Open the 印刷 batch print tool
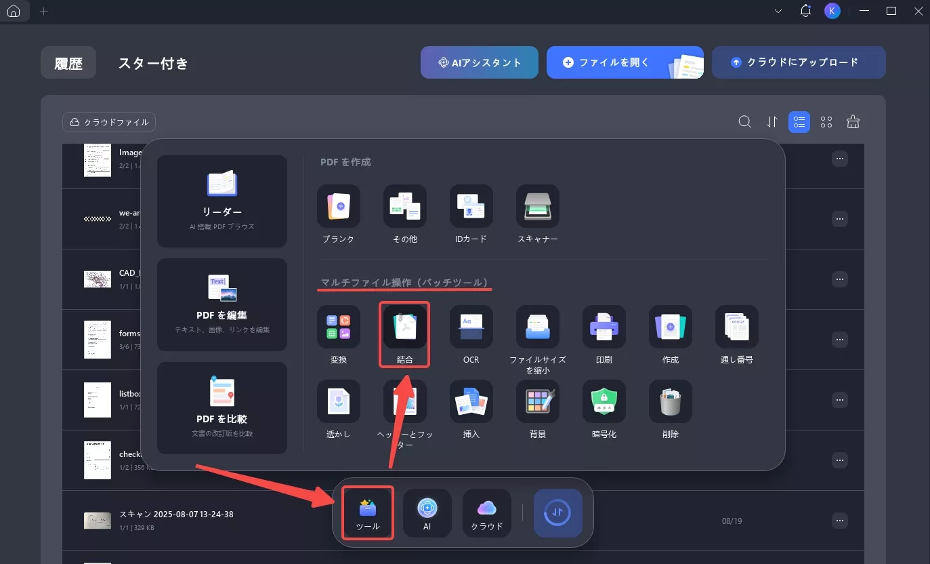The height and width of the screenshot is (564, 930). (604, 327)
